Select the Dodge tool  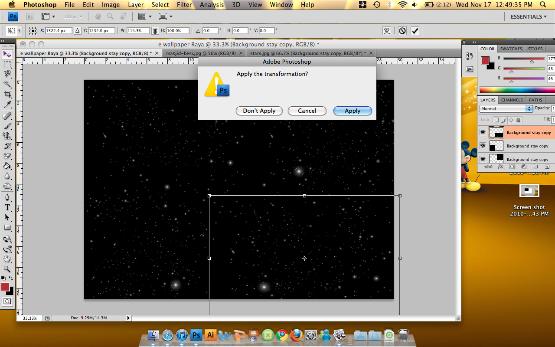click(7, 186)
